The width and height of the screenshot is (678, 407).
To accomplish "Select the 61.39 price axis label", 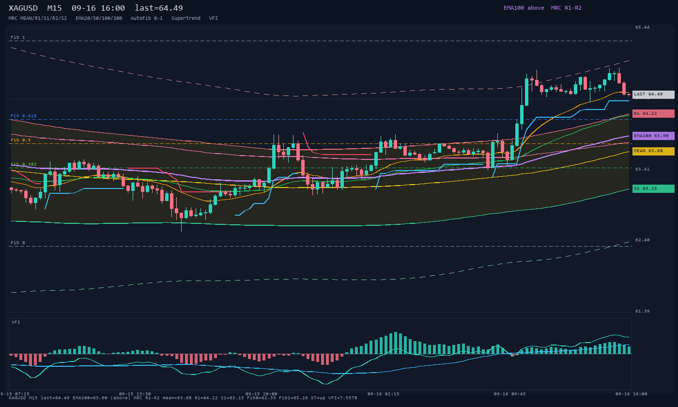I will tap(643, 311).
